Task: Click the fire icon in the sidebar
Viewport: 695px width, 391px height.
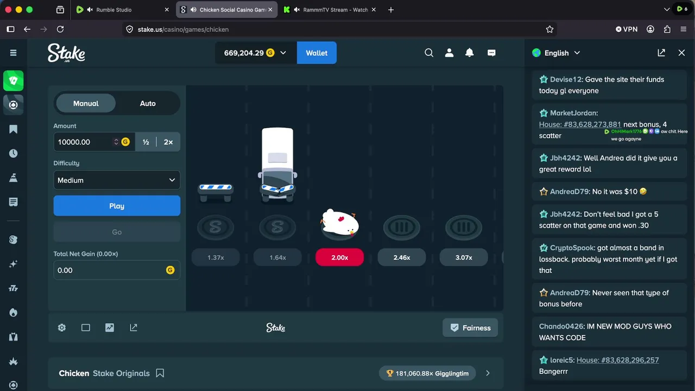Action: (14, 313)
